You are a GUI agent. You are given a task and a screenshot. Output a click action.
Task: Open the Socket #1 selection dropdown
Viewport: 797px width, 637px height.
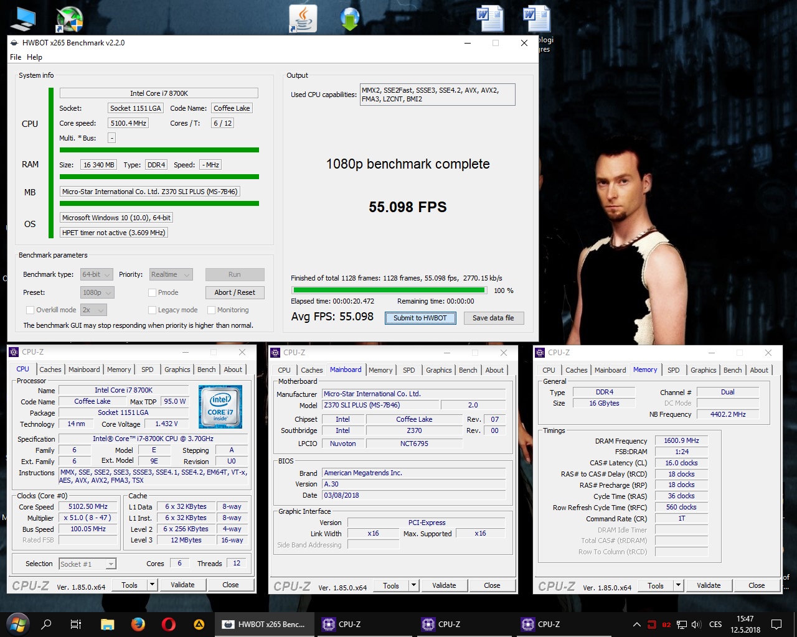tap(88, 564)
